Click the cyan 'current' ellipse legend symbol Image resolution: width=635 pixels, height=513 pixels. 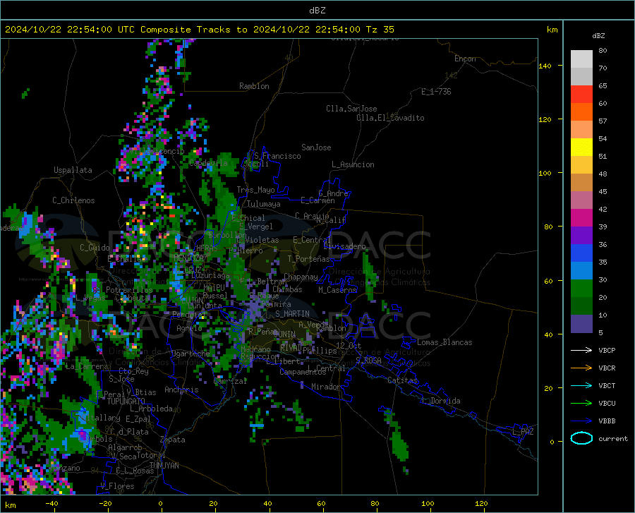[581, 438]
